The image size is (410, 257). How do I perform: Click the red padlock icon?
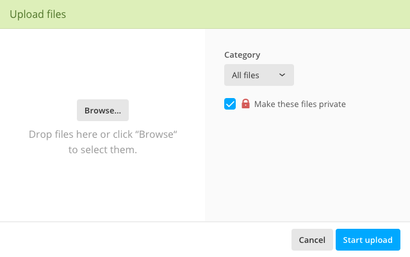point(245,104)
